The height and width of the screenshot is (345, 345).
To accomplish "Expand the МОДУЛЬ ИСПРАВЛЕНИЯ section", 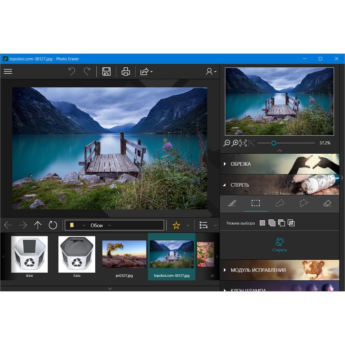I will point(279,270).
